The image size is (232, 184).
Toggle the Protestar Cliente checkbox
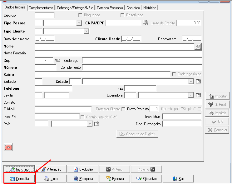(123, 109)
